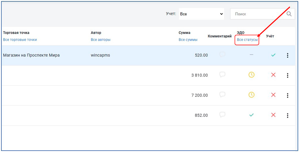Open comment icon for 520.00 row
This screenshot has height=152, width=299.
coord(222,55)
